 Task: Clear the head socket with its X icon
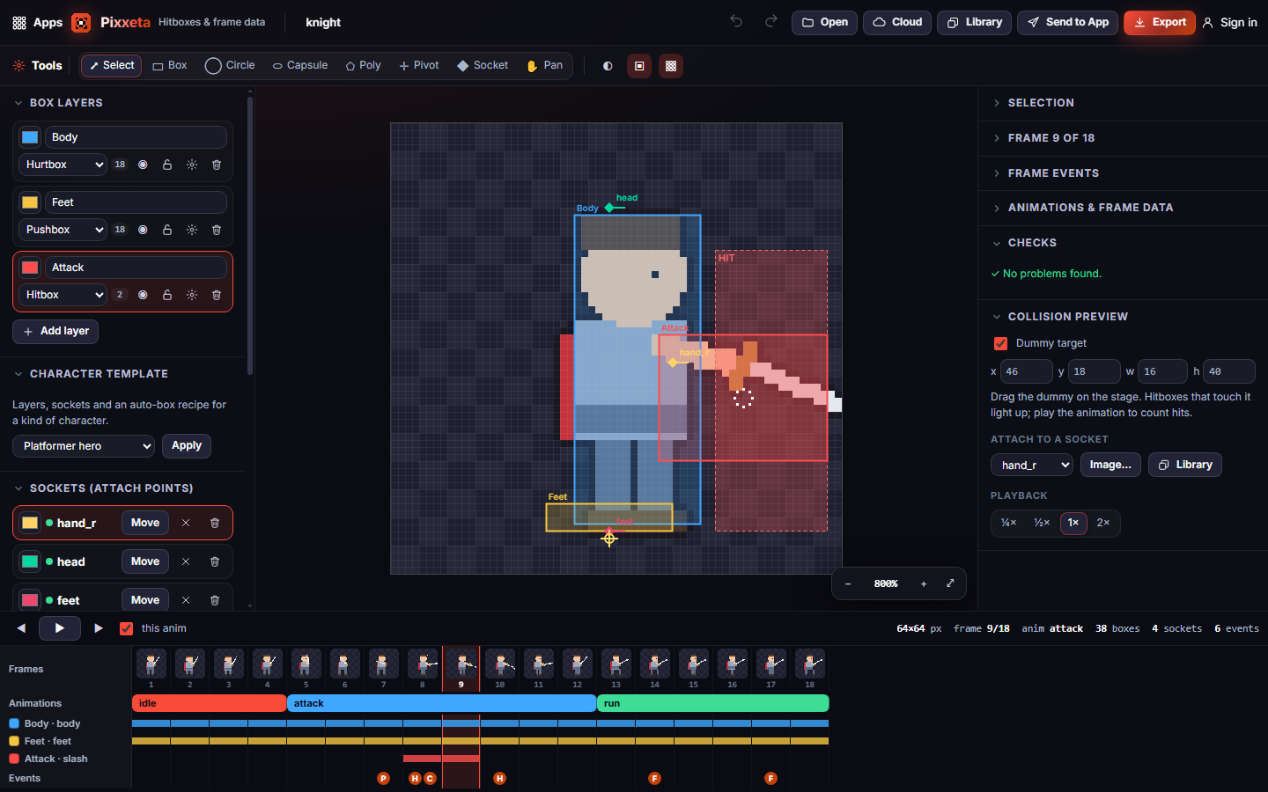tap(186, 561)
